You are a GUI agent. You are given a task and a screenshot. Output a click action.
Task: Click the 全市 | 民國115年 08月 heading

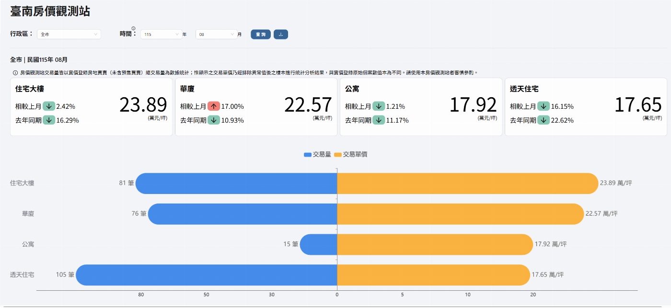[x=39, y=60]
